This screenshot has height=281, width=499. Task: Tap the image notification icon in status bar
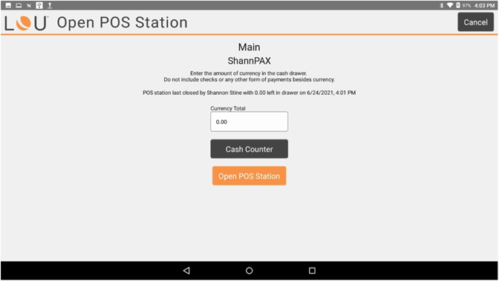[x=9, y=5]
